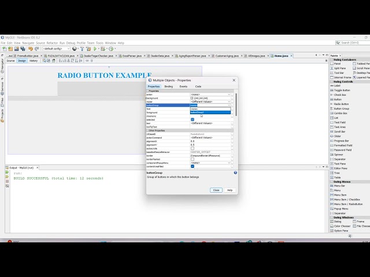Click the border property value
The image size is (370, 277).
210,156
